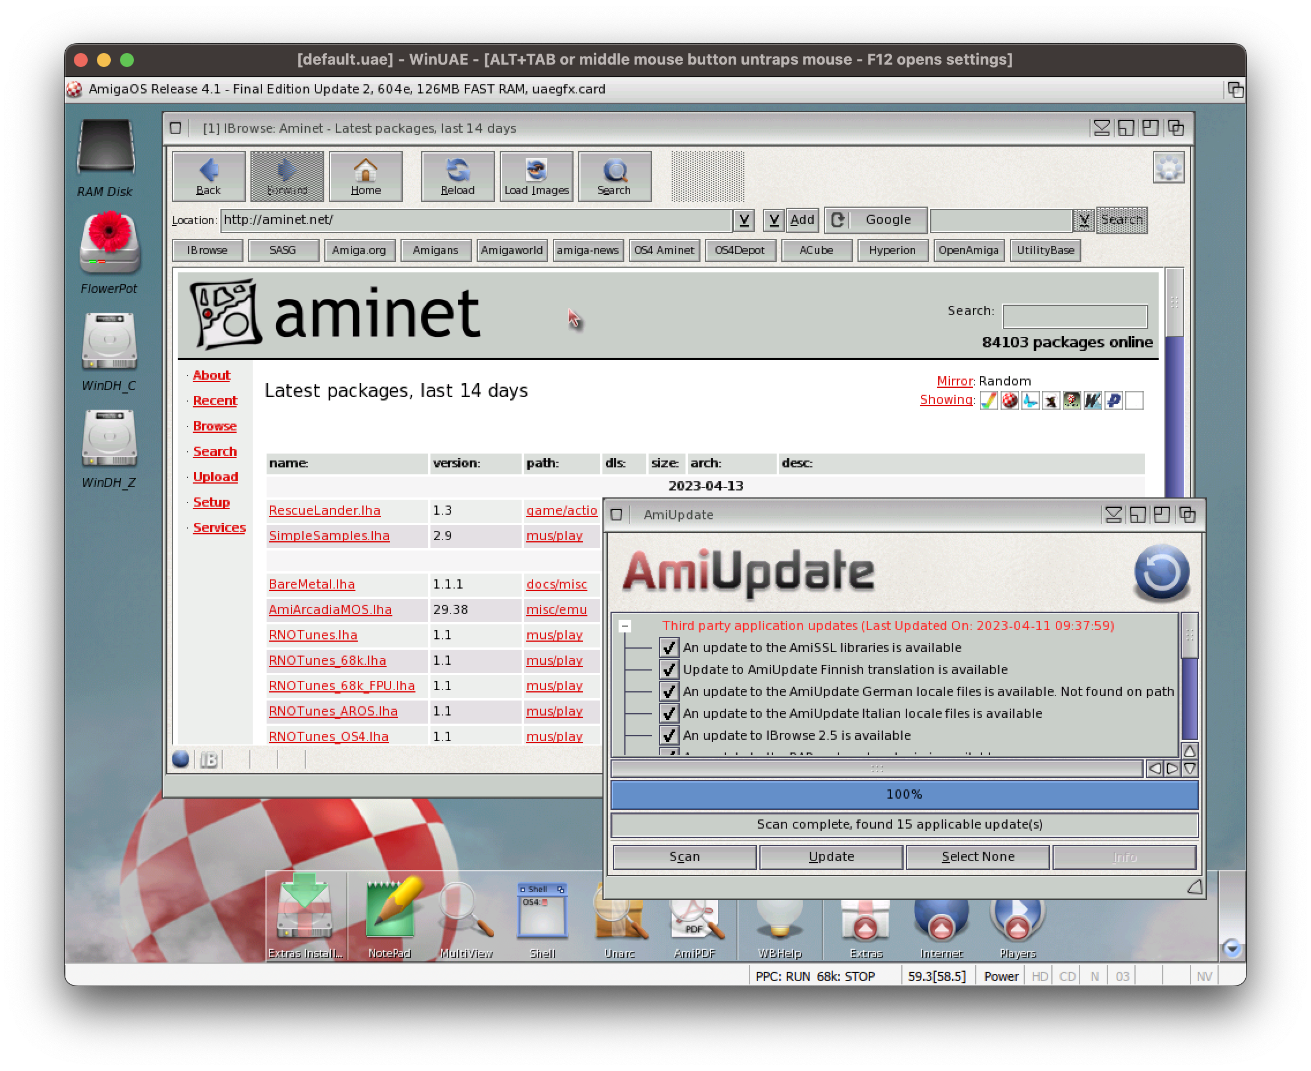Open the WinDH_Z drive icon
This screenshot has height=1071, width=1311.
[x=109, y=438]
